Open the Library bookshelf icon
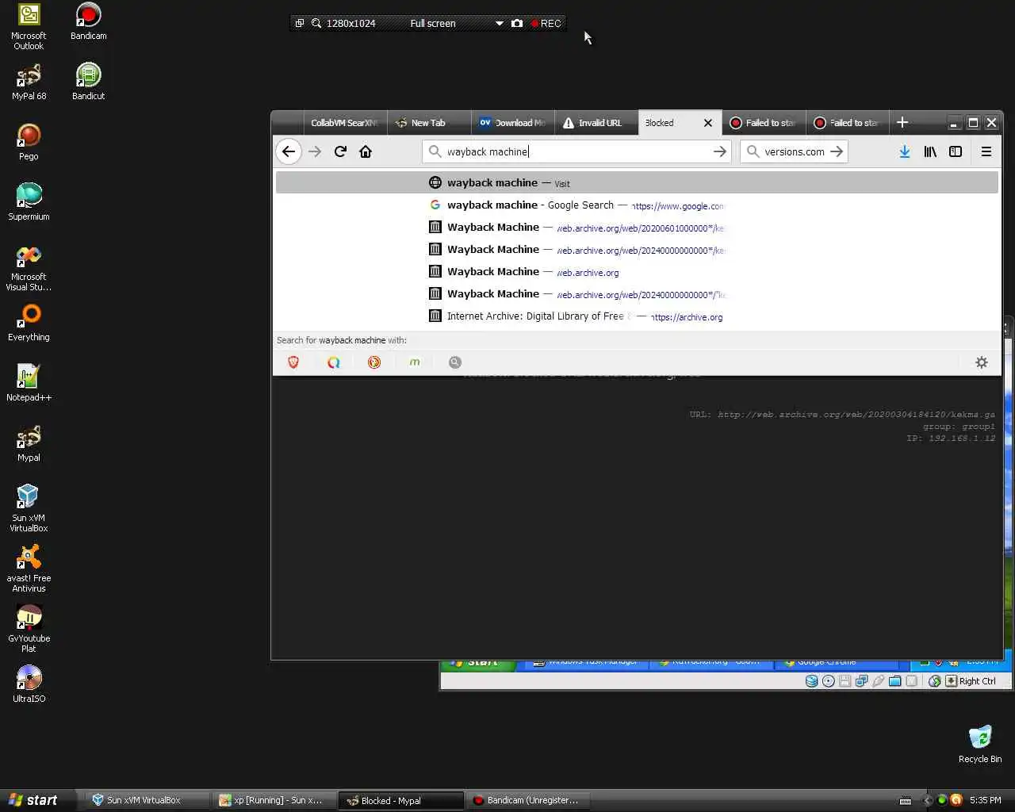The image size is (1015, 812). coord(930,151)
